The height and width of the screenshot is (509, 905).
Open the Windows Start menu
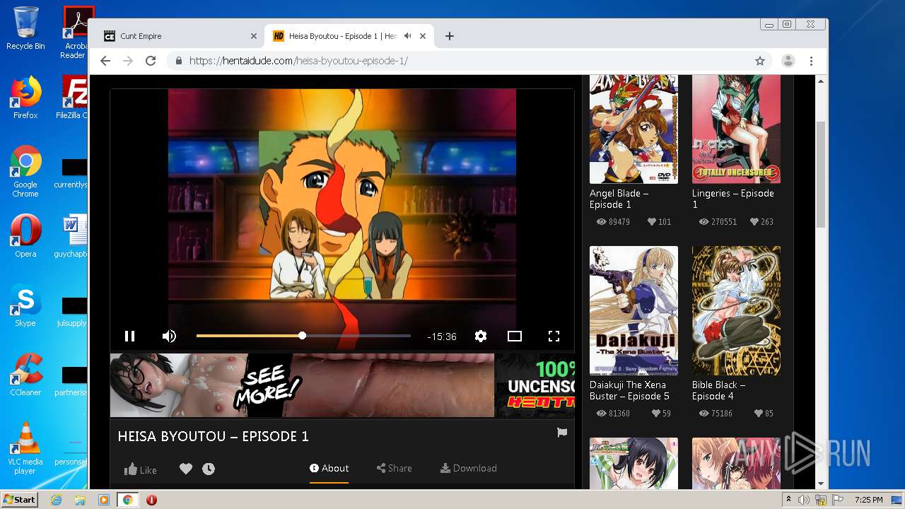[19, 500]
